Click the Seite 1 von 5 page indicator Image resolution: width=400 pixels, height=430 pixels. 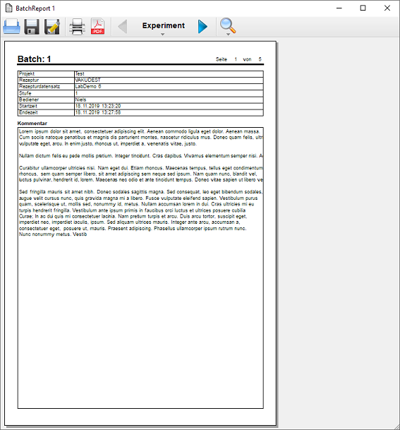(x=238, y=59)
